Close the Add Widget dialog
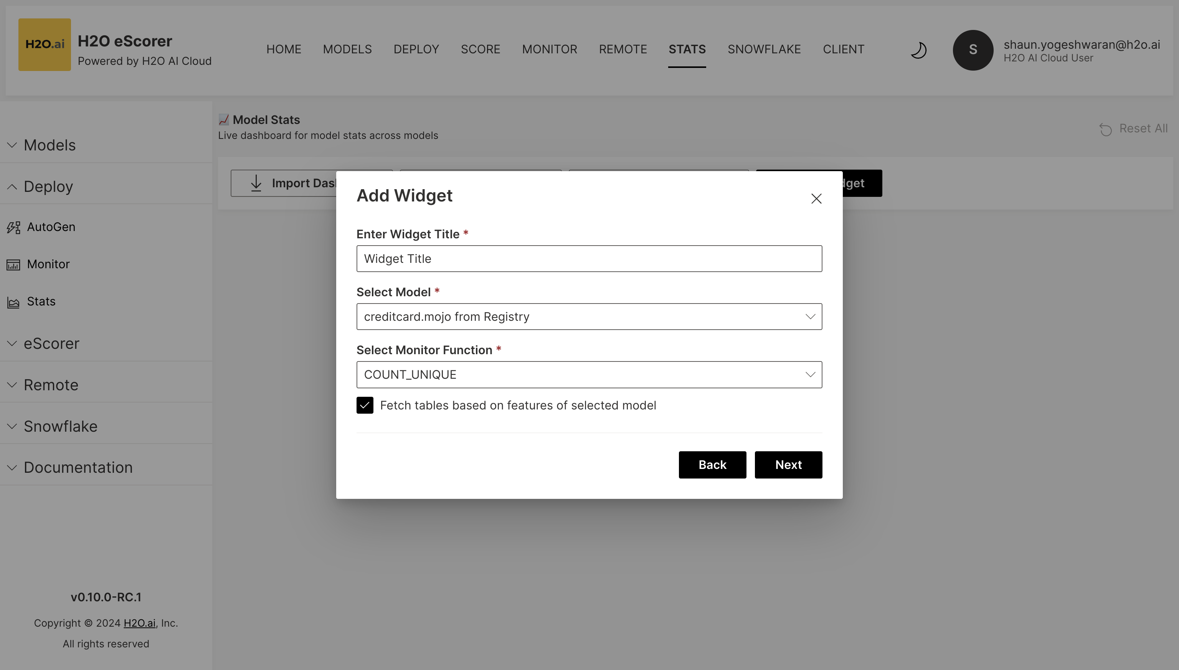 816,198
